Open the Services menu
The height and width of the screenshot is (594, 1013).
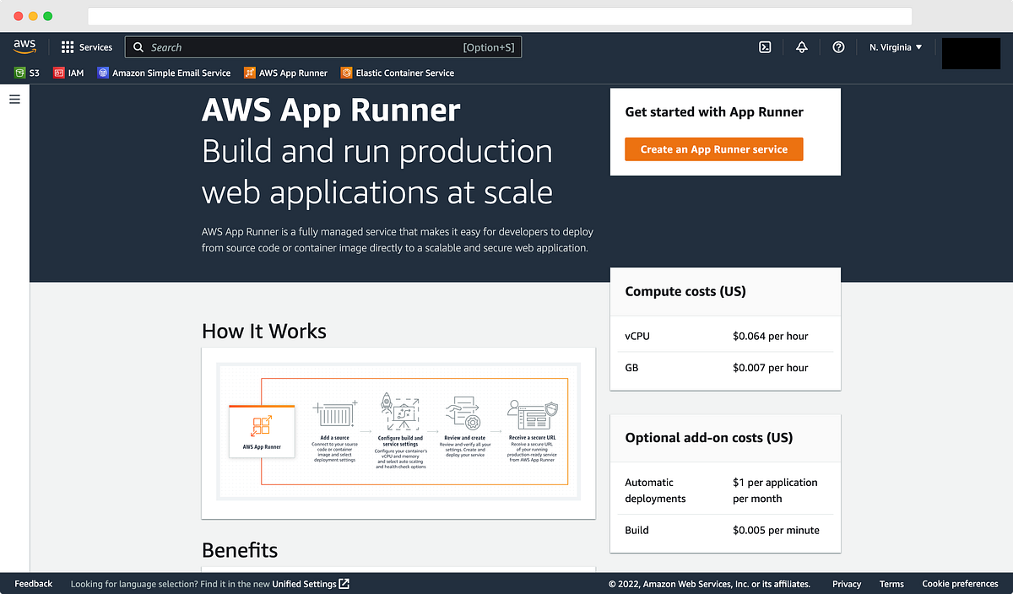point(87,46)
